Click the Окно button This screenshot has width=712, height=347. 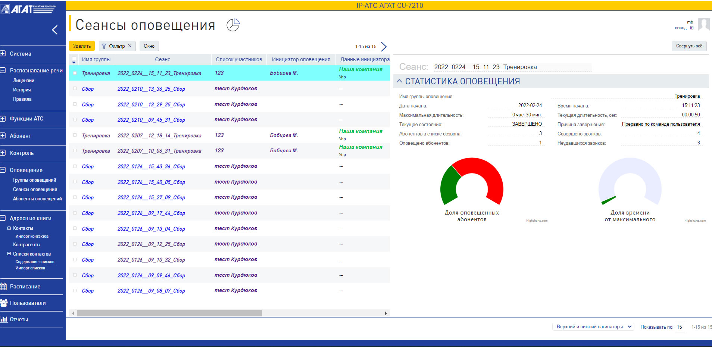[149, 46]
